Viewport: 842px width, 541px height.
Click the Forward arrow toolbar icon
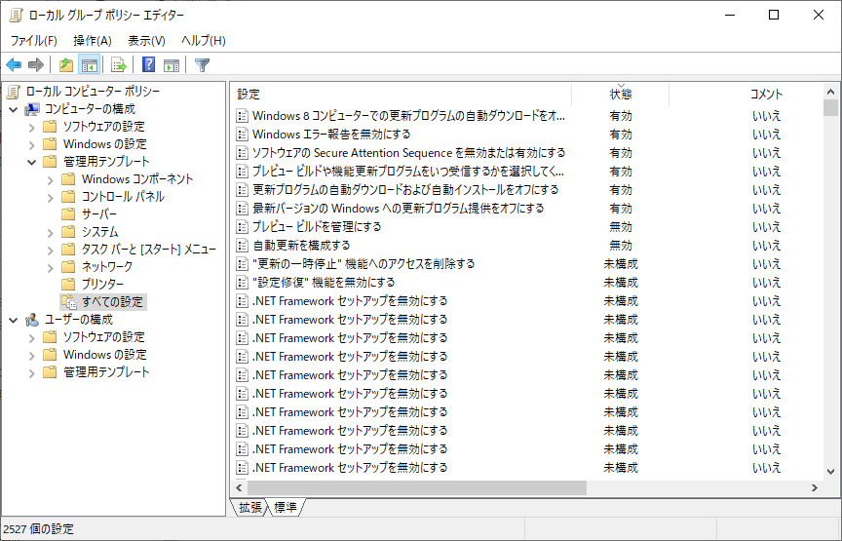(35, 65)
